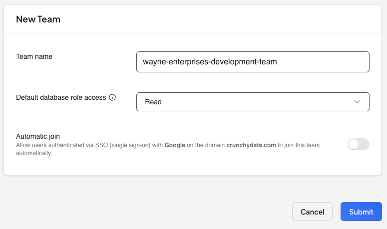
Task: Click the chevron arrow in the Read dropdown
Action: point(357,102)
